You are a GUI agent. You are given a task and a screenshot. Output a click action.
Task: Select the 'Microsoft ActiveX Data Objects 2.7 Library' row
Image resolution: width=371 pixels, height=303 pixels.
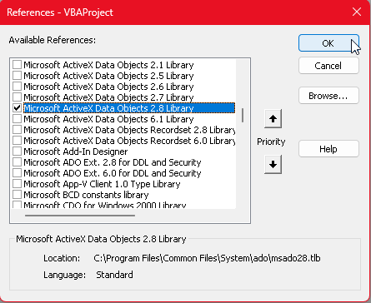[x=108, y=97]
